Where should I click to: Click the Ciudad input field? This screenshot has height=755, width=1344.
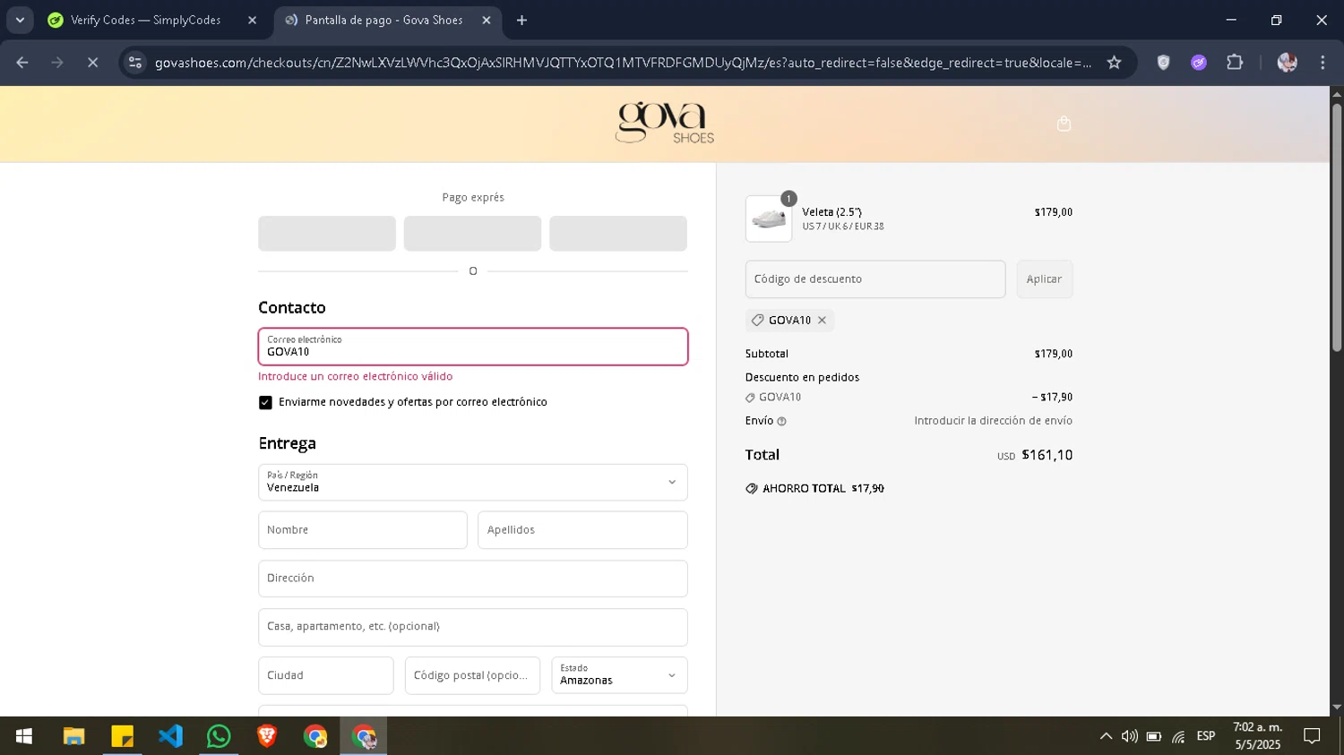click(x=326, y=675)
